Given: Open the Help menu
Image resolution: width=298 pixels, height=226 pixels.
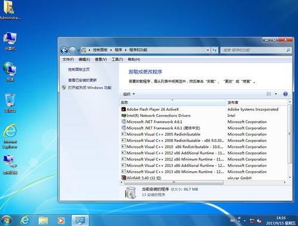Looking at the screenshot, I should point(134,60).
